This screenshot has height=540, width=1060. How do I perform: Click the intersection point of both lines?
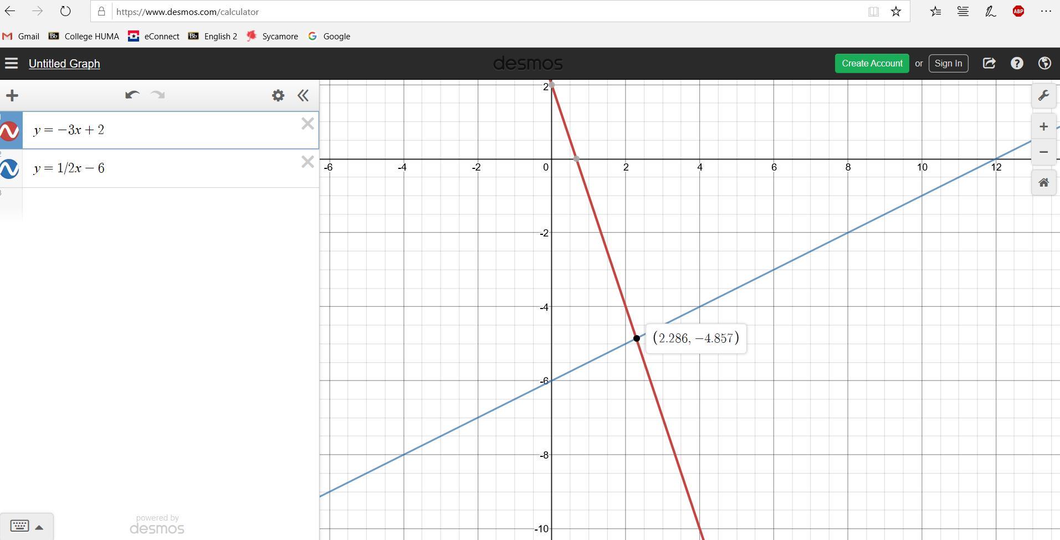pyautogui.click(x=637, y=338)
